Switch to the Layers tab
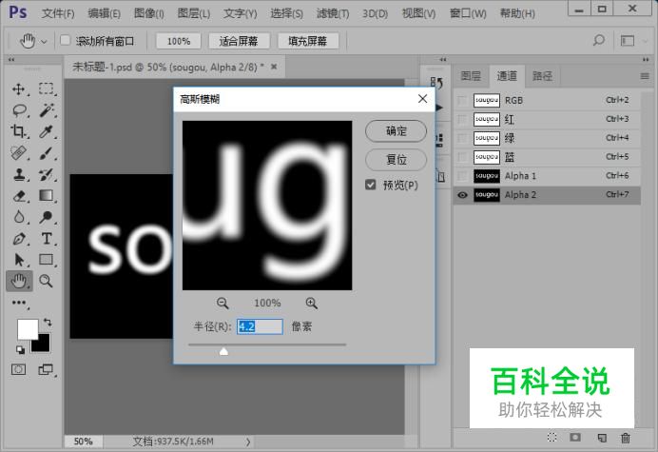The height and width of the screenshot is (452, 658). tap(471, 76)
